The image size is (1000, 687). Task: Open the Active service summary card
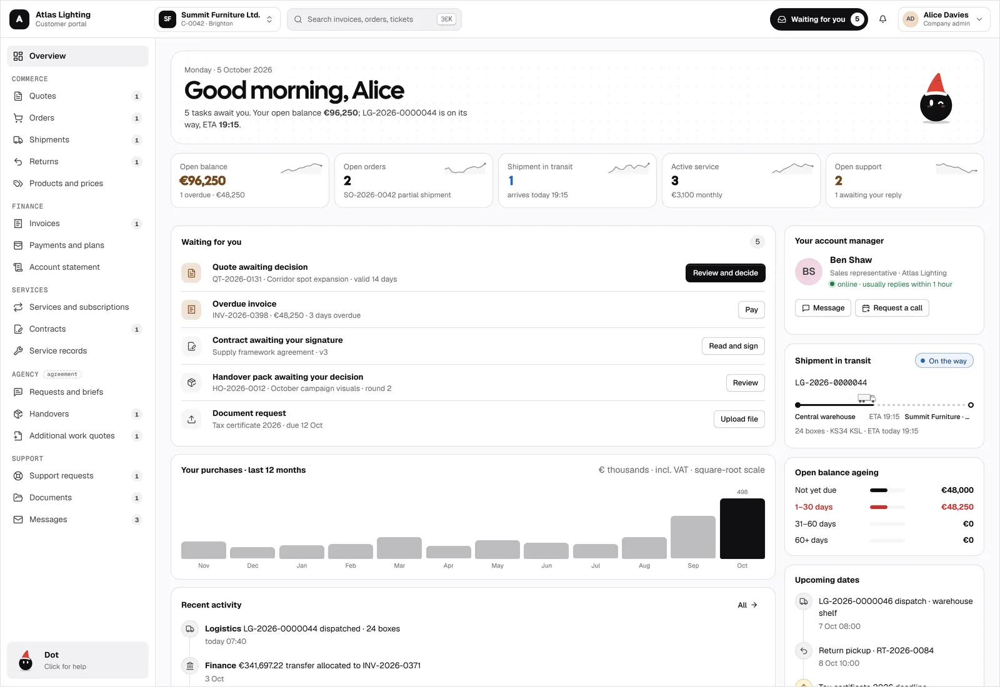[x=741, y=180]
